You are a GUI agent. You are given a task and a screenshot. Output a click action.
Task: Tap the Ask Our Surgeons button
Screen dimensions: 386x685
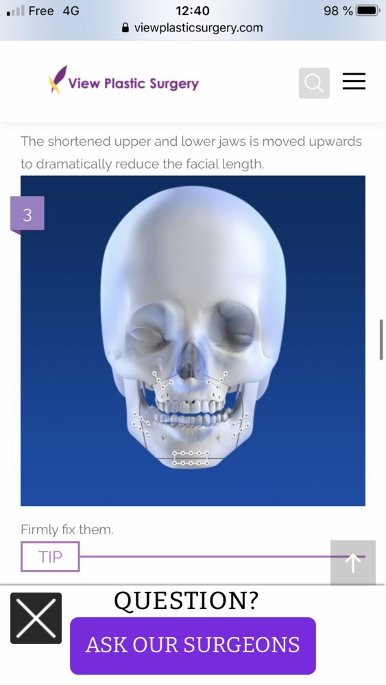click(x=193, y=645)
